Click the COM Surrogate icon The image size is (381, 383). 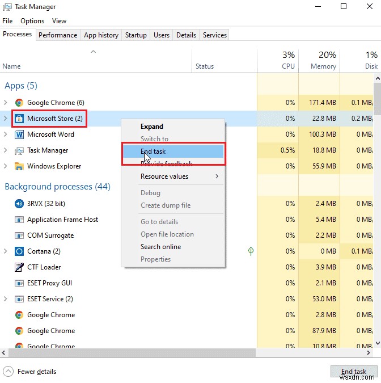click(x=19, y=235)
